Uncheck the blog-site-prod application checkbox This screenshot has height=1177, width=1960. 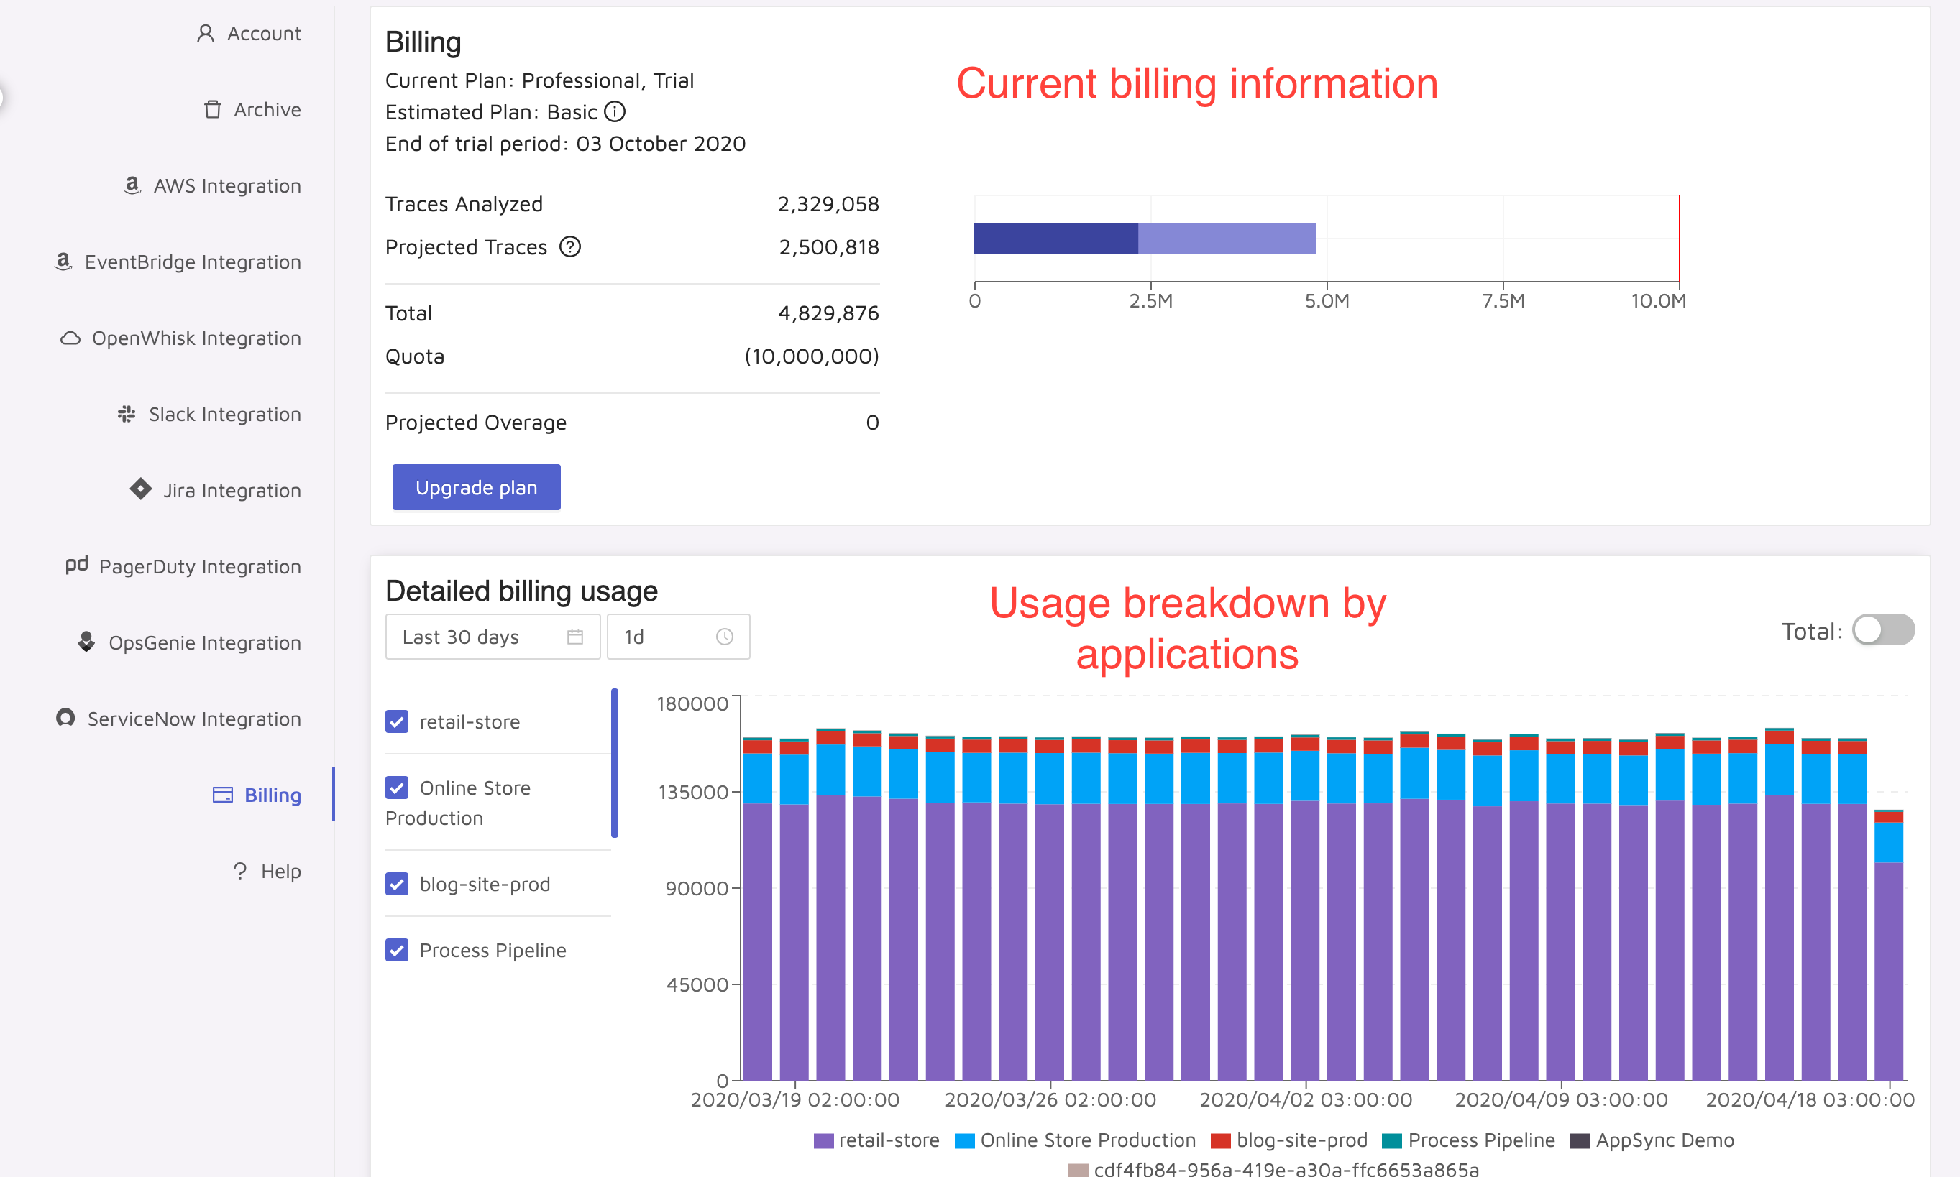click(397, 884)
